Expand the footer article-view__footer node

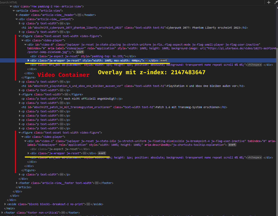click(x=17, y=183)
